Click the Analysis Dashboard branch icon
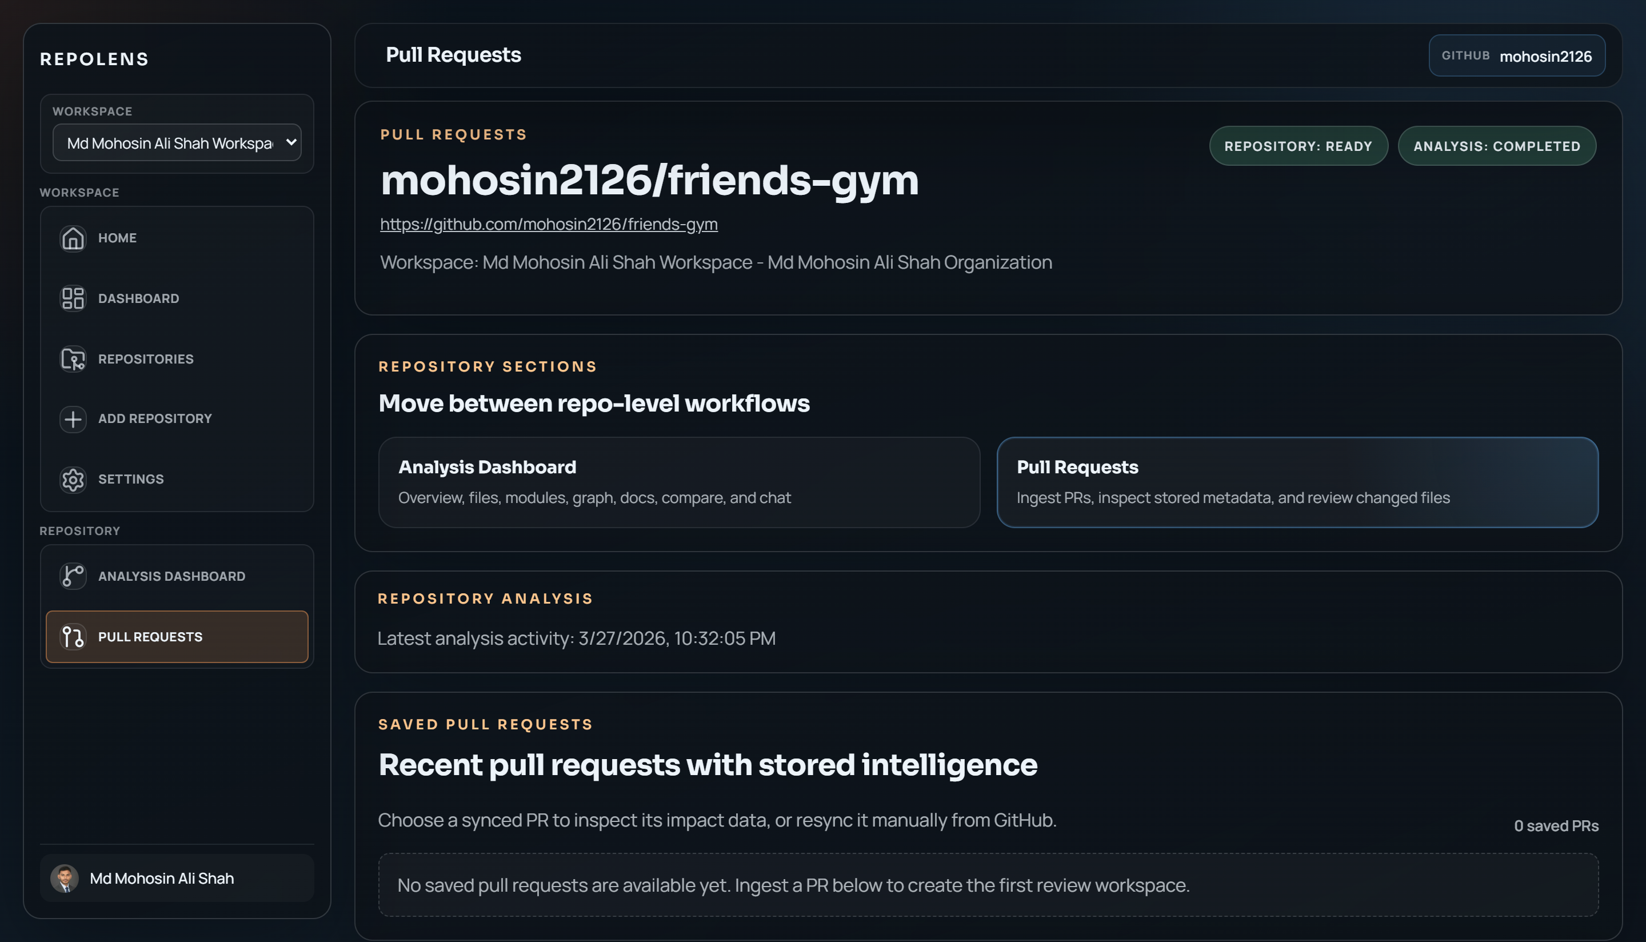Viewport: 1646px width, 942px height. [x=73, y=576]
